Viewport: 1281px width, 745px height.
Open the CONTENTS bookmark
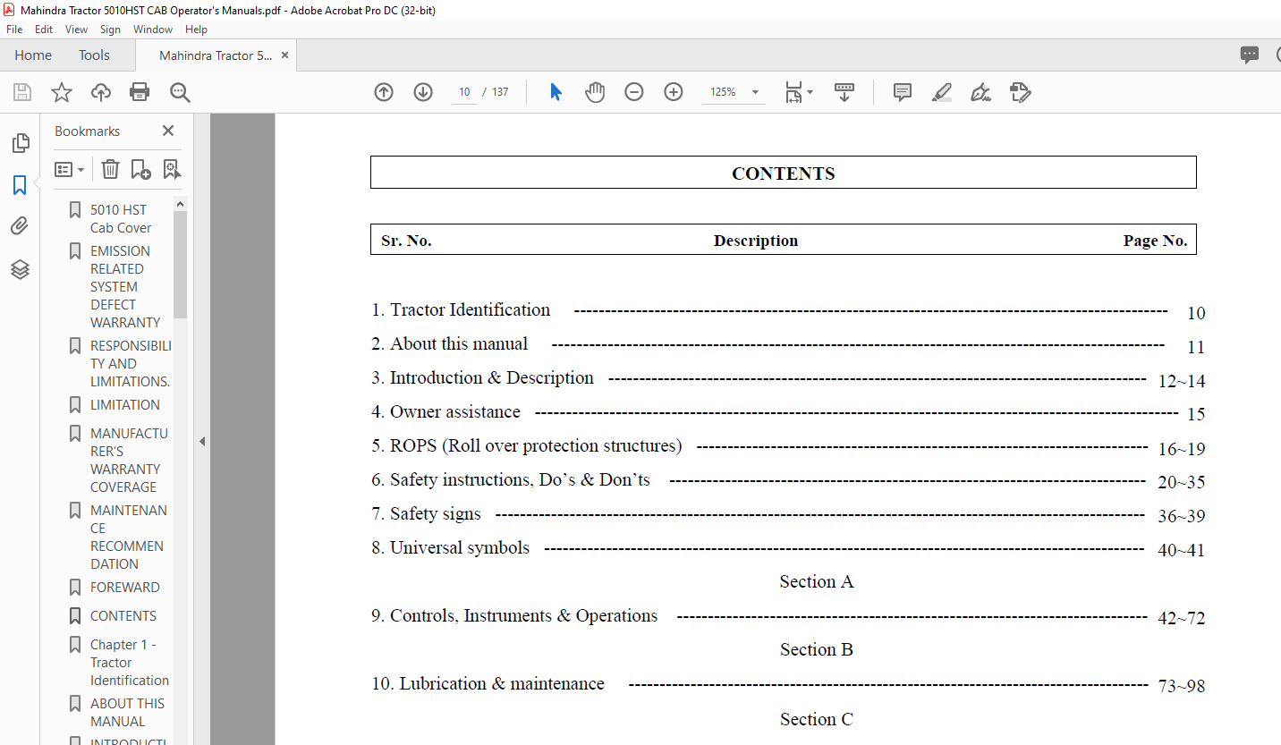point(123,615)
